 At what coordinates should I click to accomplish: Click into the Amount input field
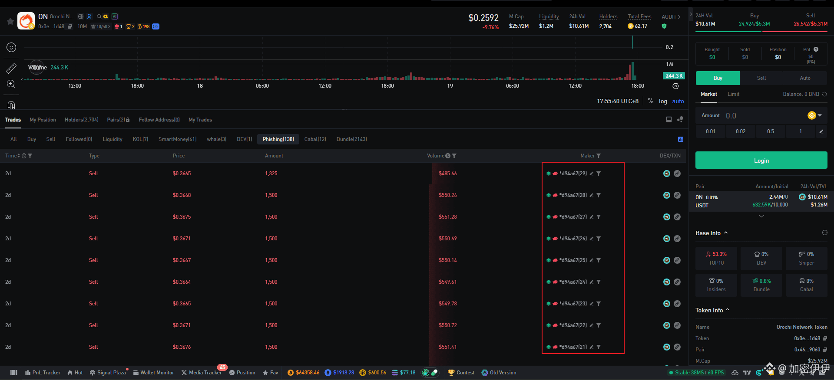coord(764,116)
